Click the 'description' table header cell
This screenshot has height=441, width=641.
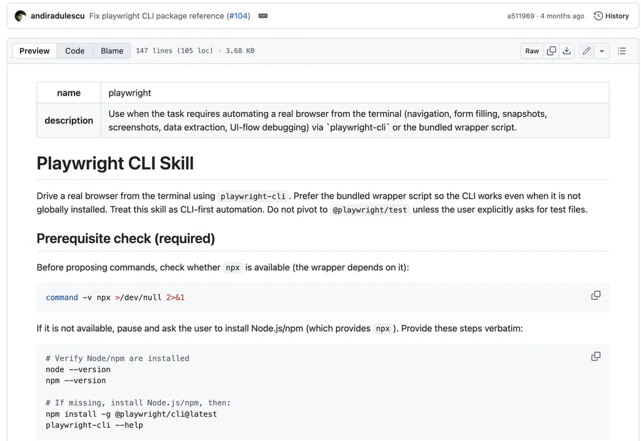(69, 121)
